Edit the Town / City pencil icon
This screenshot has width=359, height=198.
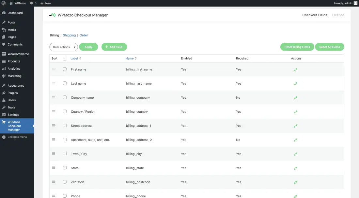[296, 154]
